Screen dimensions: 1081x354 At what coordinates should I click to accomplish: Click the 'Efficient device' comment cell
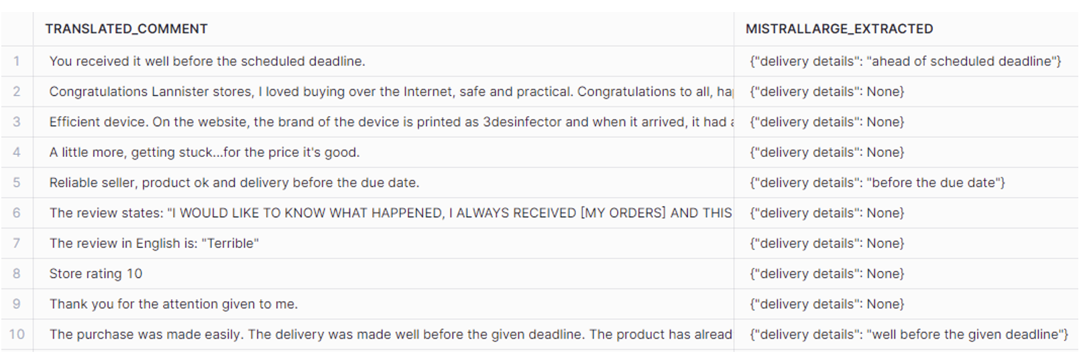pos(383,122)
